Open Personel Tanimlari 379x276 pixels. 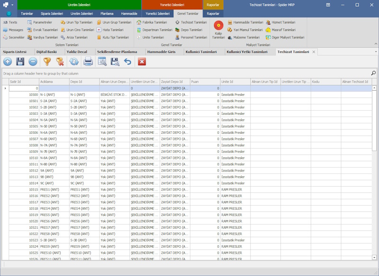pyautogui.click(x=191, y=37)
